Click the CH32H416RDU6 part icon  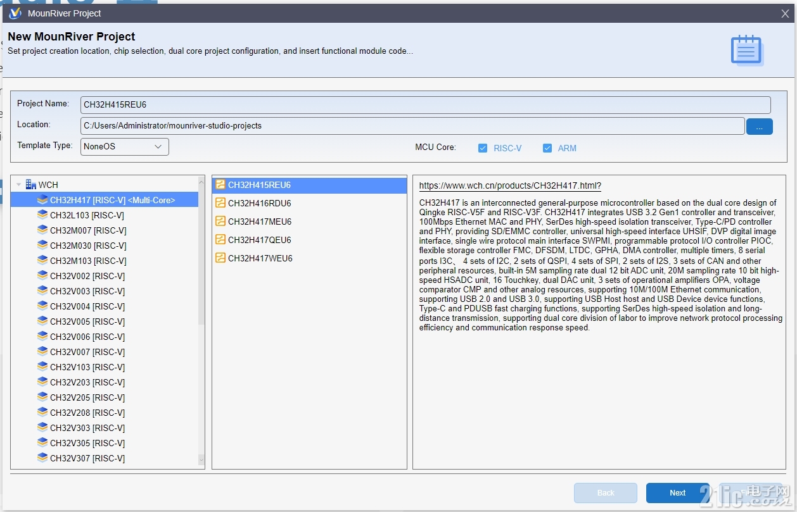coord(220,203)
